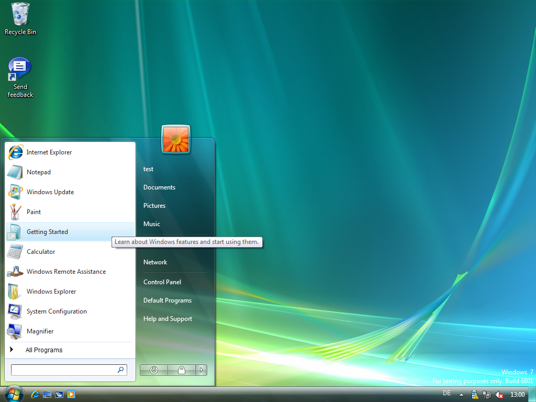Click the power button in the Start menu
This screenshot has height=402, width=536.
point(154,370)
